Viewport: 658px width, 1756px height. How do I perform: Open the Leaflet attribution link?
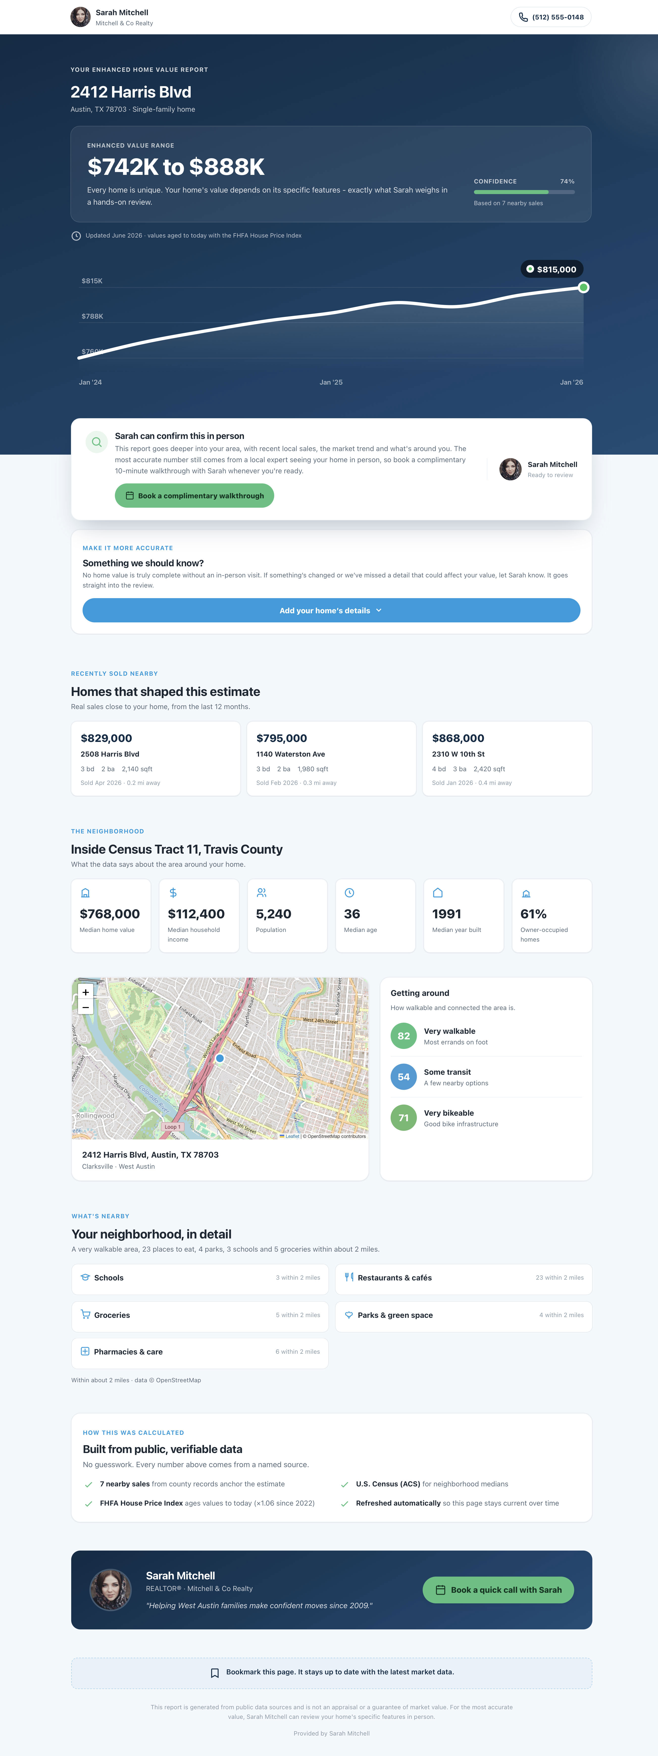click(290, 1136)
